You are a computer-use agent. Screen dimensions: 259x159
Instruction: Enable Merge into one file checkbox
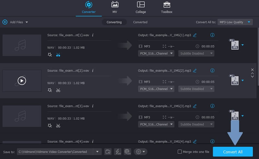(x=180, y=152)
